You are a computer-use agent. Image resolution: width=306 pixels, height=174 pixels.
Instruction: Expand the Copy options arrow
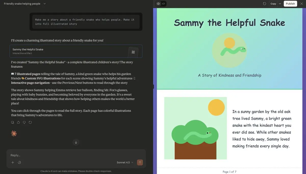280,4
